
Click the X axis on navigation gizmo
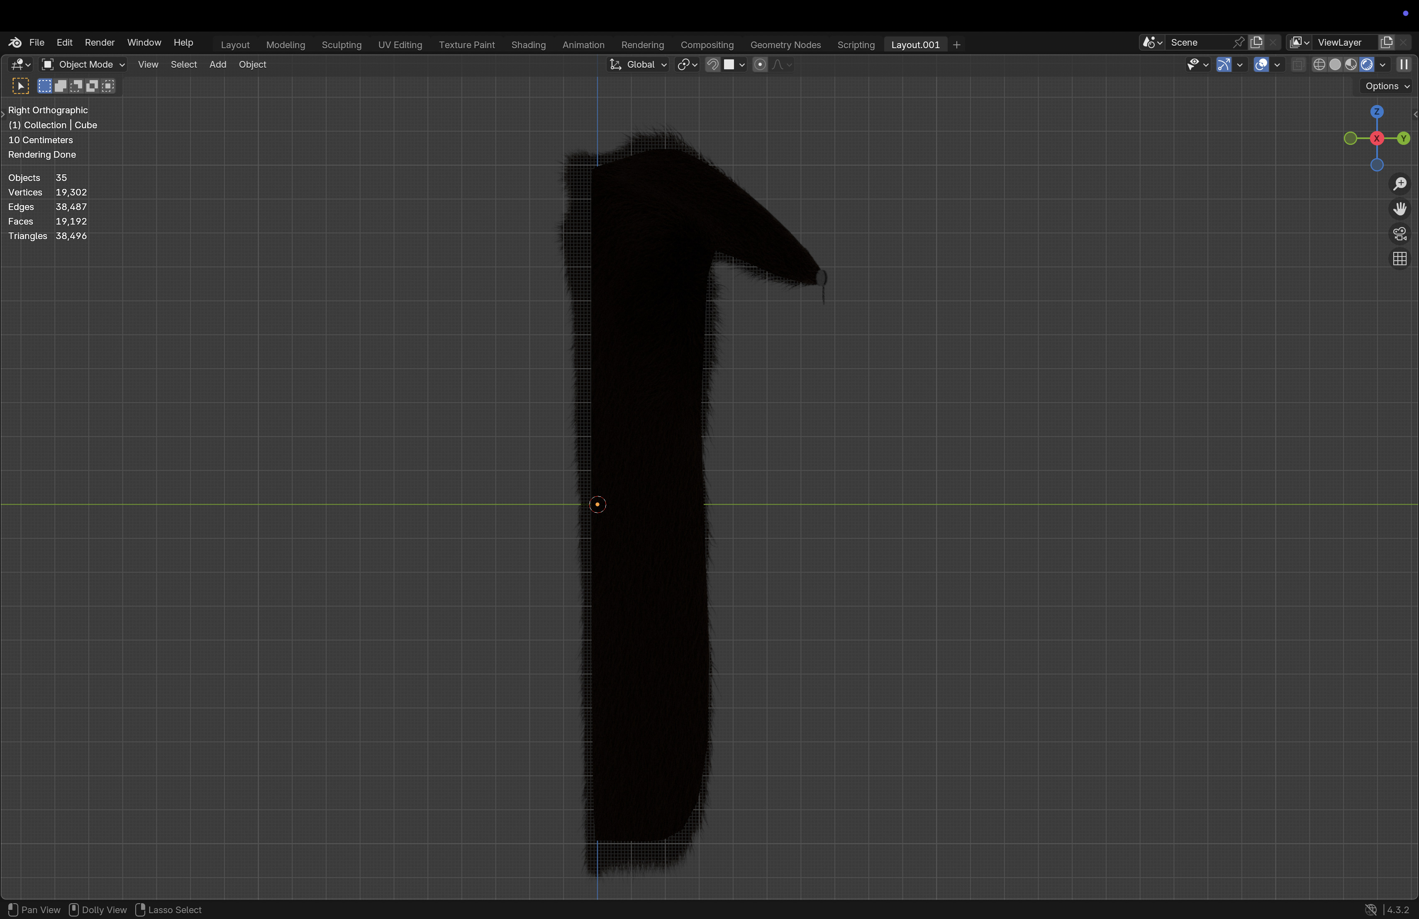click(1377, 138)
